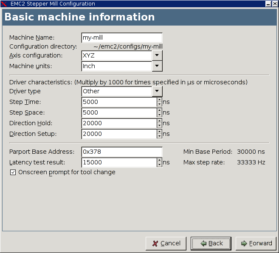Image resolution: width=279 pixels, height=253 pixels.
Task: Click the Parport Base Address field
Action: pos(122,152)
